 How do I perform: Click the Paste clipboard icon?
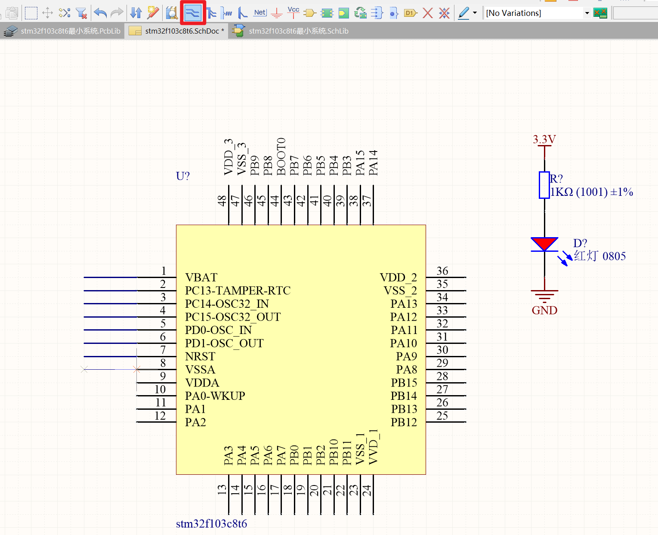pyautogui.click(x=12, y=13)
